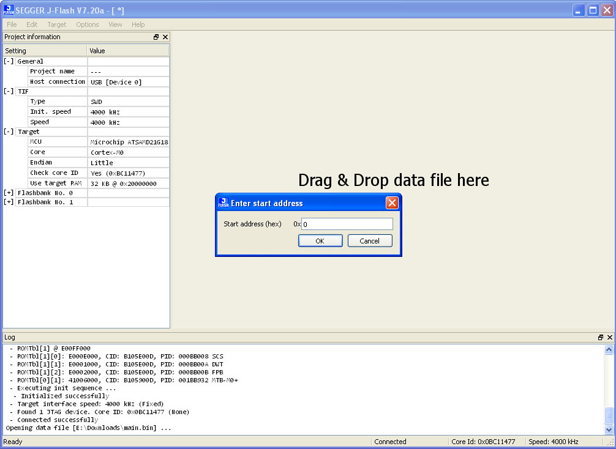This screenshot has height=449, width=616.
Task: Click the Found 1 JTAG device log line
Action: [99, 412]
